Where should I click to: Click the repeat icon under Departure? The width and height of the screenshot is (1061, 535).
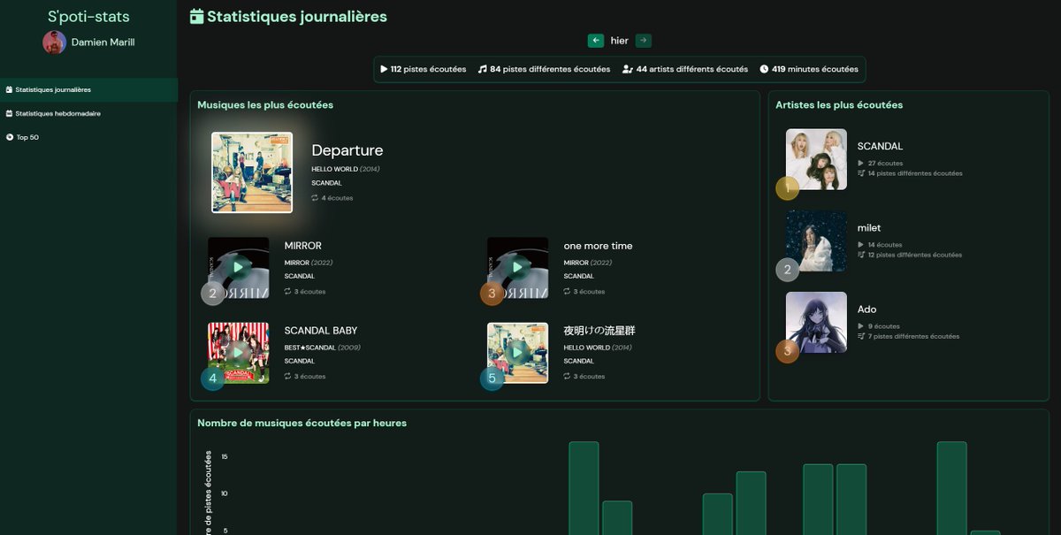coord(315,198)
